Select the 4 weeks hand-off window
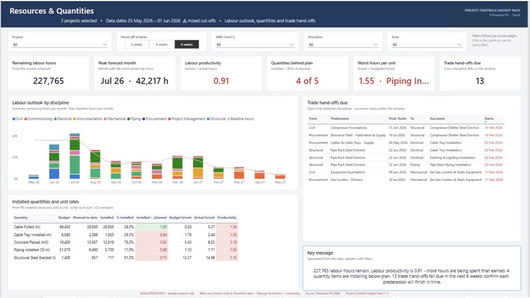530x298 pixels. coord(162,44)
